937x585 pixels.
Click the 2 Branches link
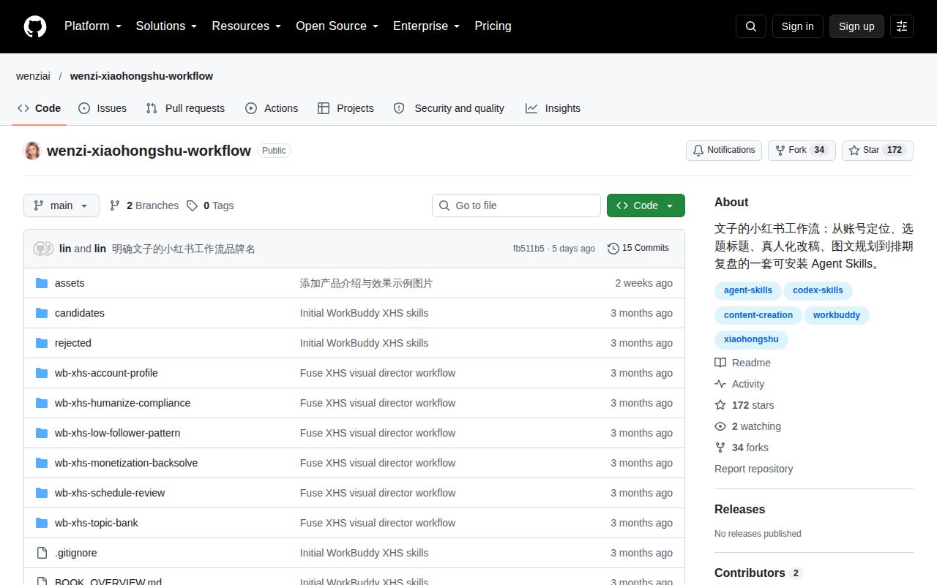click(x=144, y=205)
